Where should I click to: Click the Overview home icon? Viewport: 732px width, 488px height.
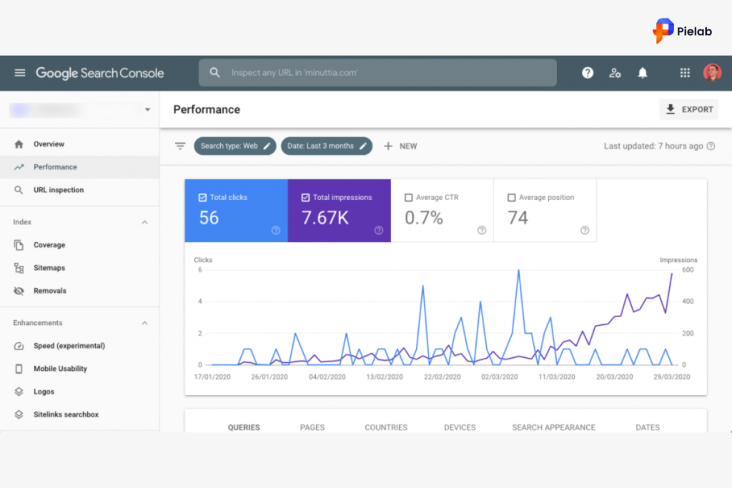19,144
